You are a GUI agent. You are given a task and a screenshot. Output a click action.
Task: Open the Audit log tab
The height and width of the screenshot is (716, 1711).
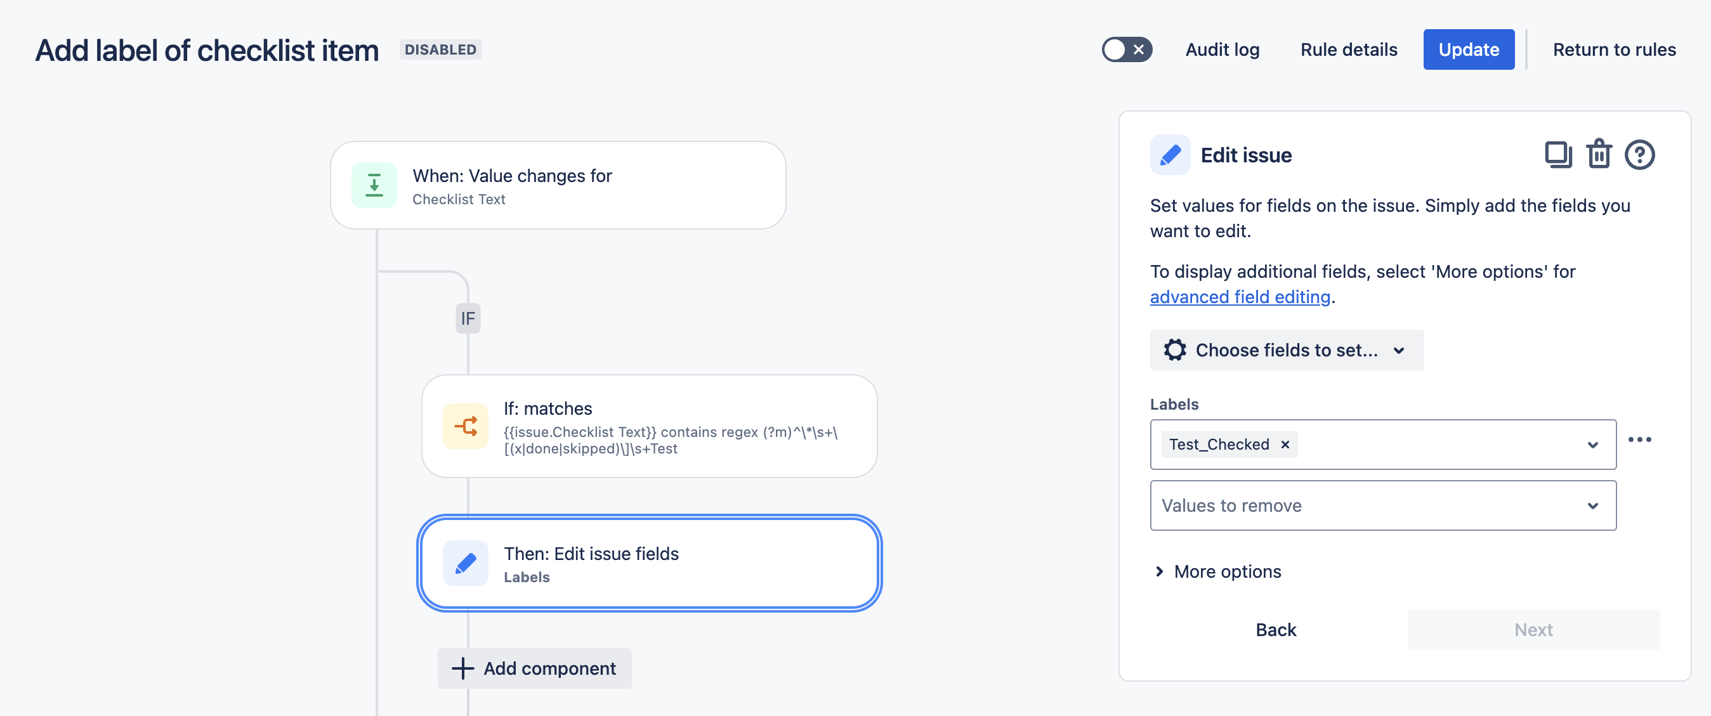tap(1222, 50)
